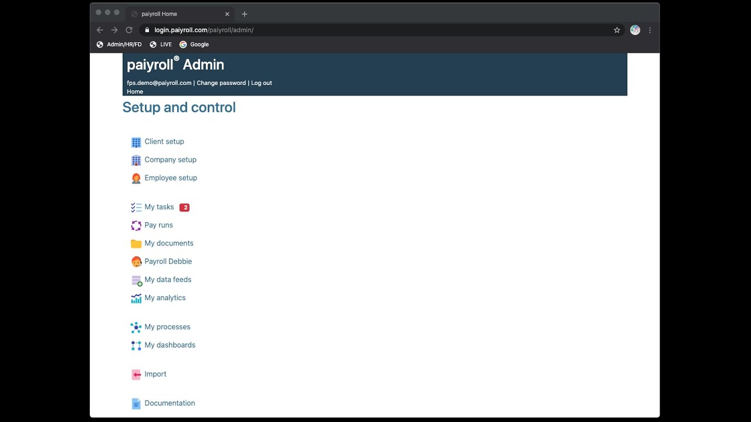Viewport: 751px width, 422px height.
Task: Open the Documentation link
Action: click(170, 403)
